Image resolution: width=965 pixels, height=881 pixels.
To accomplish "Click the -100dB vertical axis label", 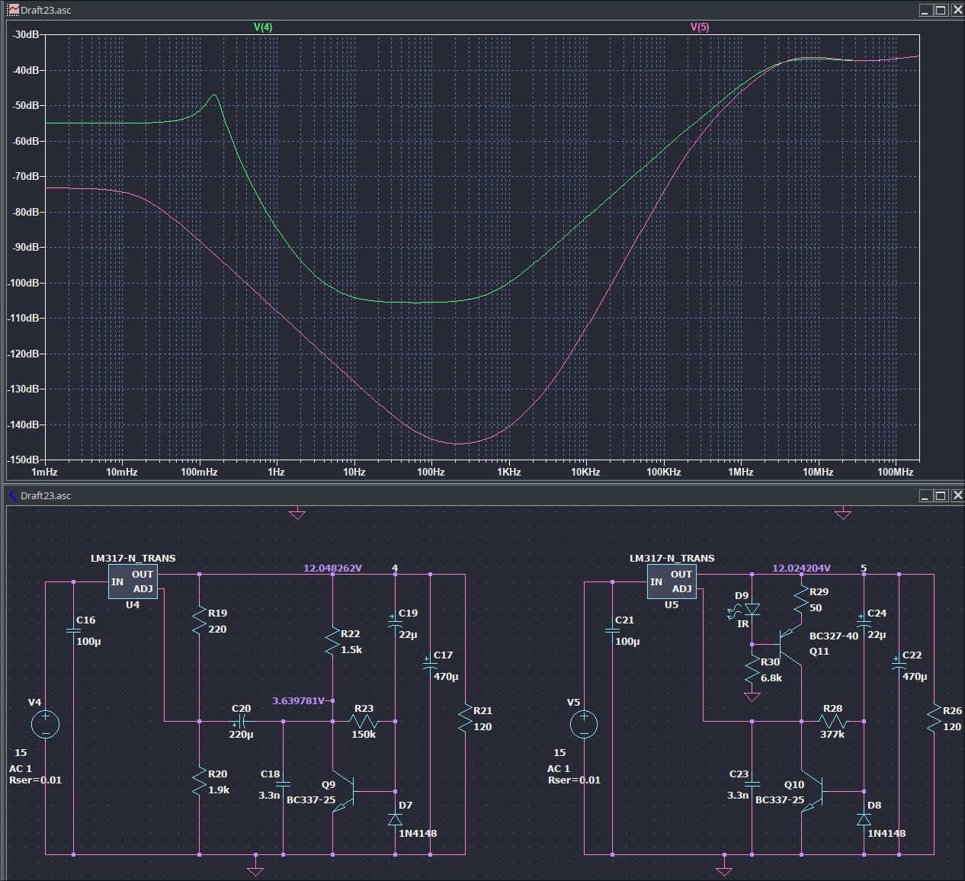I will click(23, 283).
